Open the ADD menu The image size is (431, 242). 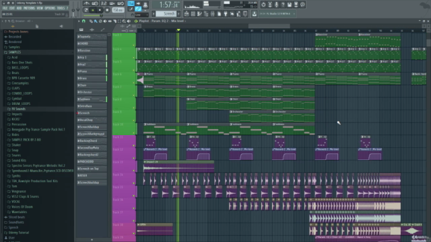pos(19,8)
